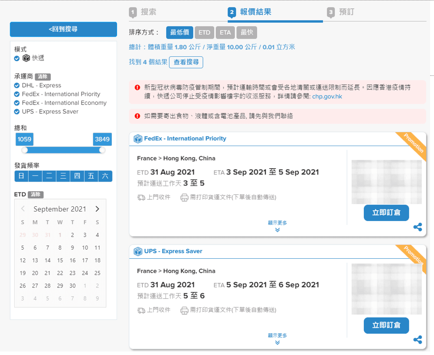
Task: Click the maximum price value 3849
Action: [x=102, y=139]
